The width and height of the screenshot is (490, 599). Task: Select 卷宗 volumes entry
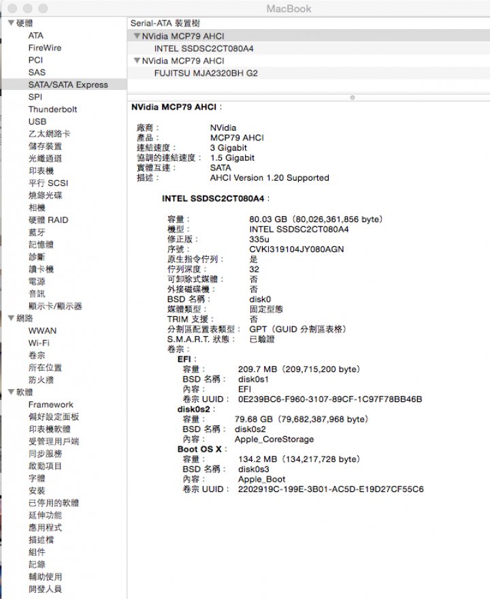pos(37,355)
